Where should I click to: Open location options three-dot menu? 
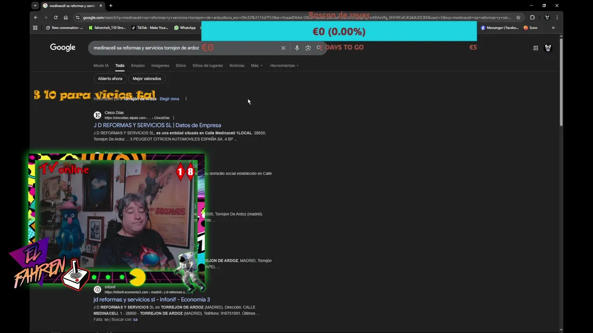tap(186, 99)
